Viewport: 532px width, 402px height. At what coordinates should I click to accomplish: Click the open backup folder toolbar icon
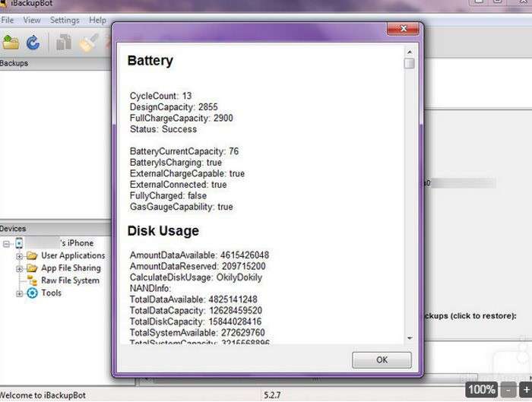[x=11, y=43]
